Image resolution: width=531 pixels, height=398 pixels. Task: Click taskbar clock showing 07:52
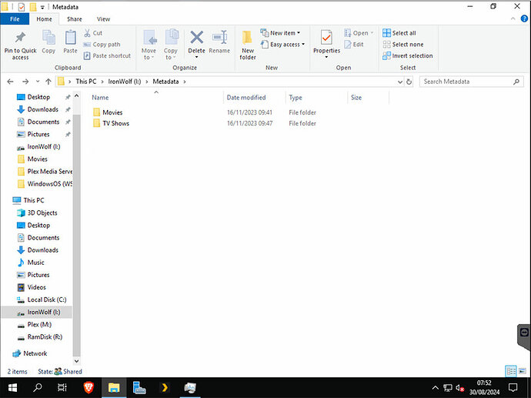pyautogui.click(x=484, y=387)
